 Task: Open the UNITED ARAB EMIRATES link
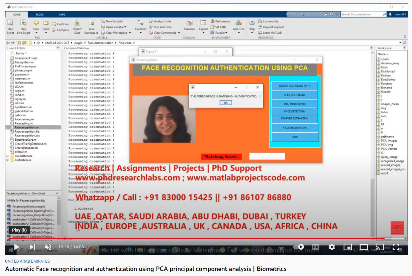point(27,261)
